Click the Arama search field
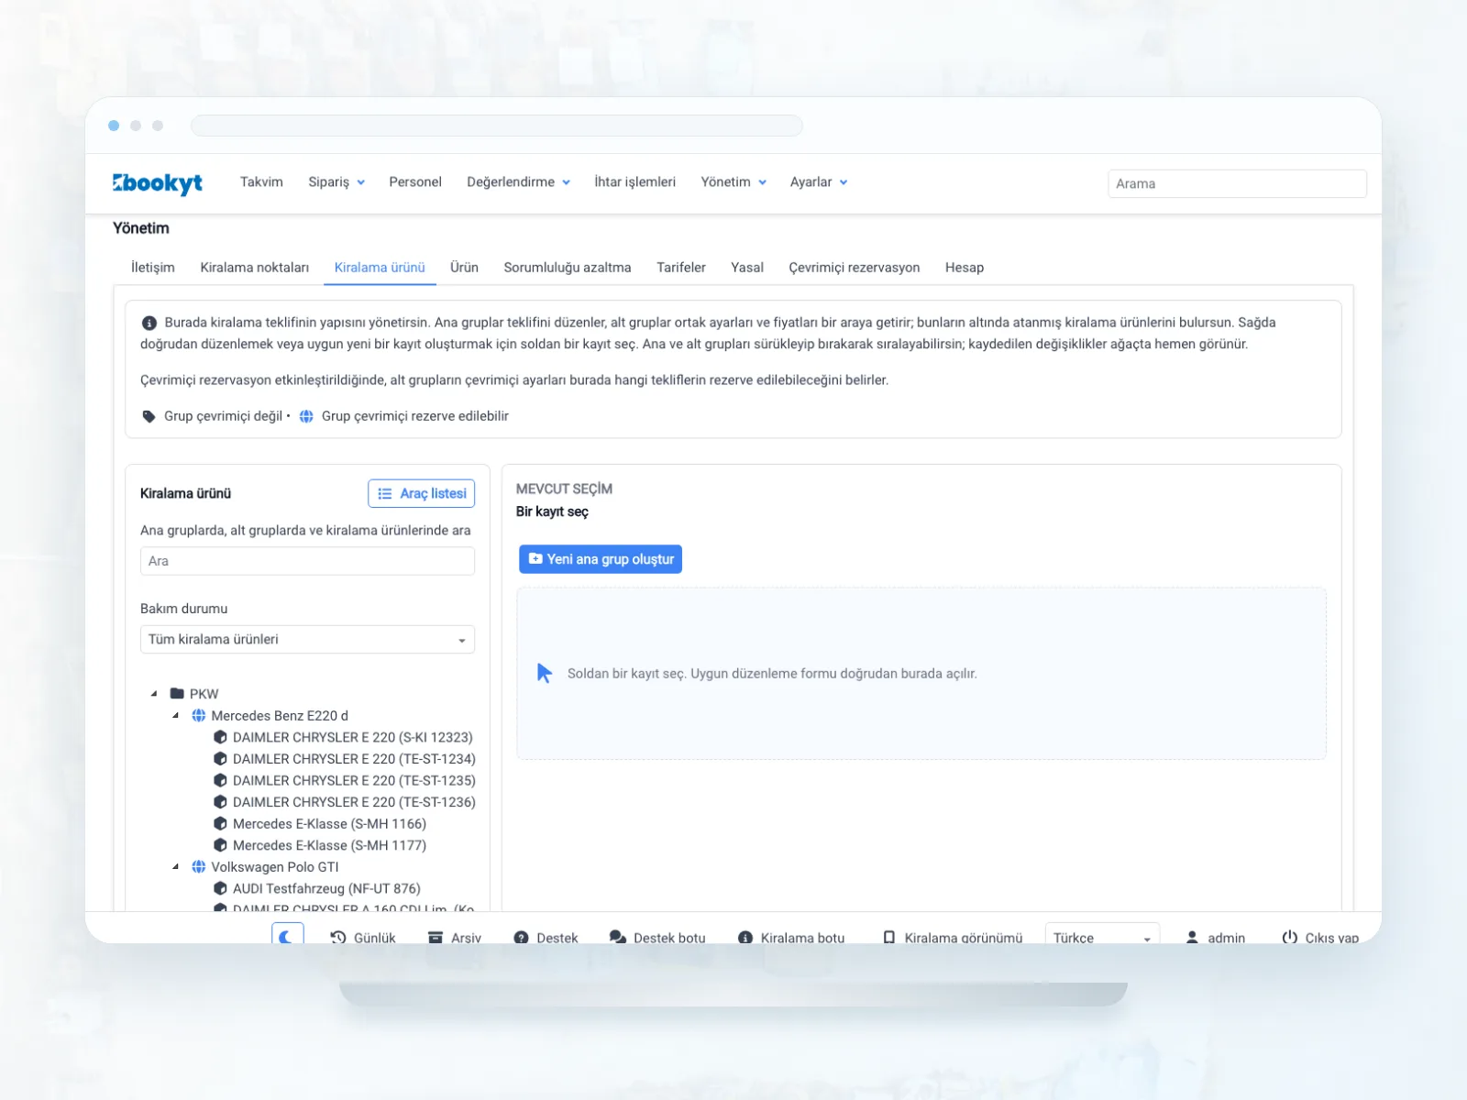Image resolution: width=1467 pixels, height=1100 pixels. tap(1237, 183)
